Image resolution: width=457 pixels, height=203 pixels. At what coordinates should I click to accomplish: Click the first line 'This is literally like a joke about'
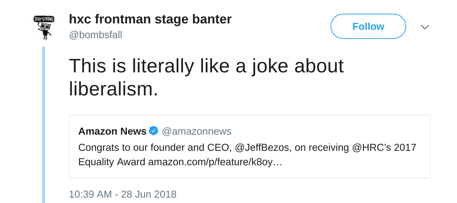pyautogui.click(x=206, y=66)
